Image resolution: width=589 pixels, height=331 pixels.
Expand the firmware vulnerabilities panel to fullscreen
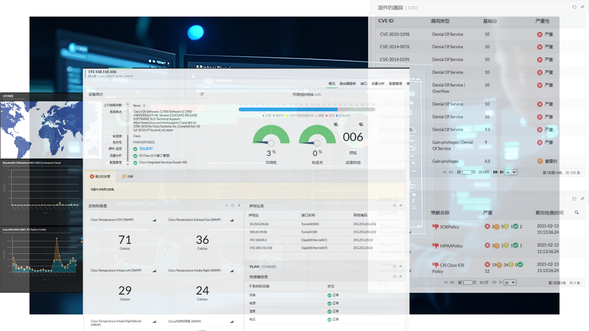[582, 7]
